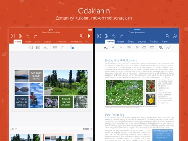The width and height of the screenshot is (188, 141).
Task: Share the Travel Presentation with people
Action: coord(81,36)
